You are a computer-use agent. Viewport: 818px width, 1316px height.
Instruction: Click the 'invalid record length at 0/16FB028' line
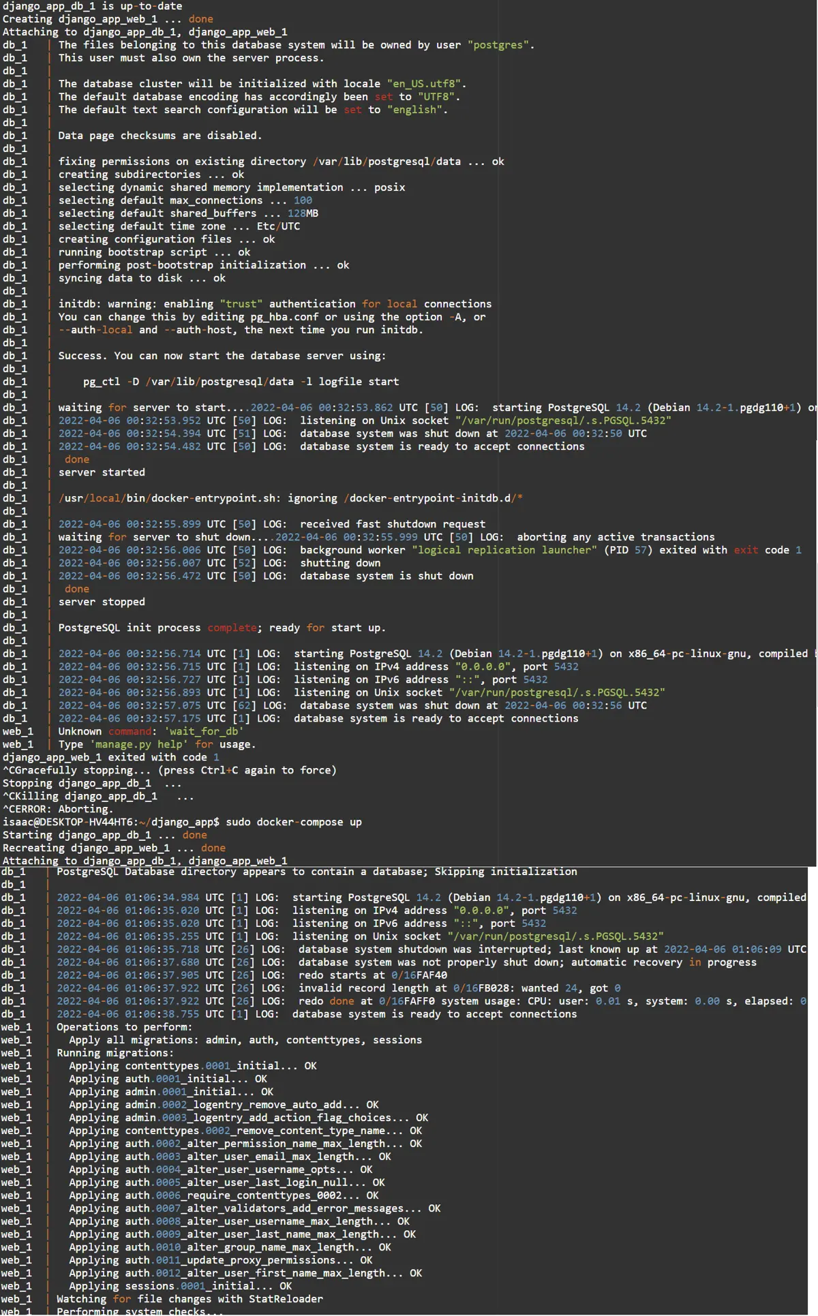(x=338, y=988)
